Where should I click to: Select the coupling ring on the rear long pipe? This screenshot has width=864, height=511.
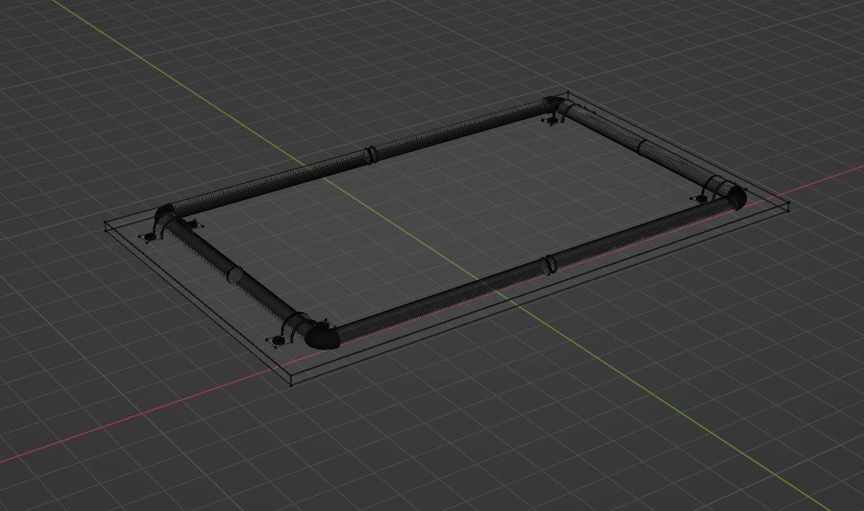[x=370, y=155]
